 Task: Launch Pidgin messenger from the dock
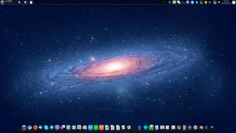point(63,127)
